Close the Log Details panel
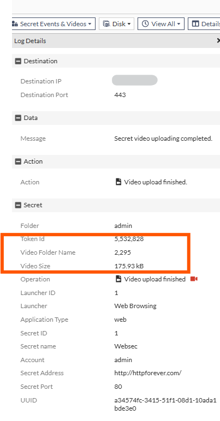The height and width of the screenshot is (421, 220). 218,40
